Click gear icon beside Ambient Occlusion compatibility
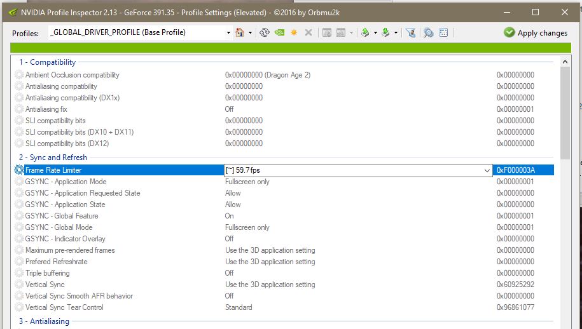 tap(19, 75)
